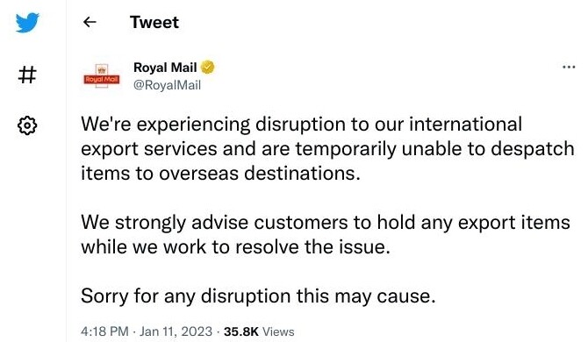Click the word "despatch" in the tweet
This screenshot has width=588, height=342.
click(x=533, y=149)
